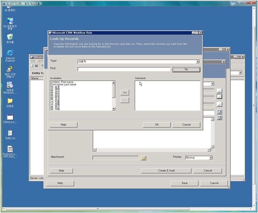Click the upper dynamic value icon below lookup buttons
The height and width of the screenshot is (213, 258).
(x=219, y=112)
